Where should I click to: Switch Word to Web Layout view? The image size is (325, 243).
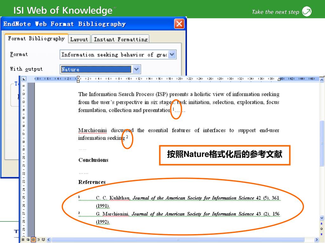coord(28,240)
